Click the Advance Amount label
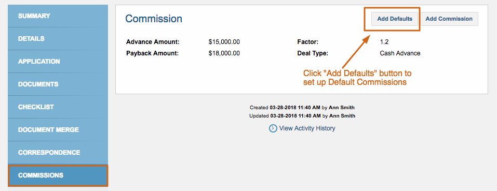Screen dimensions: 497x191 (x=153, y=42)
